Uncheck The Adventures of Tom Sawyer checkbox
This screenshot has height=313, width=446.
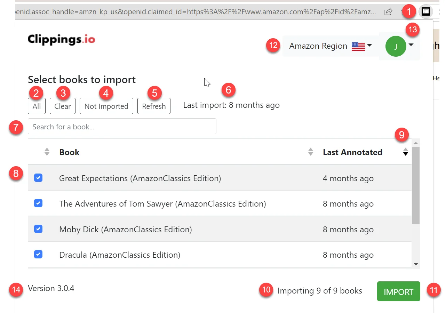point(38,203)
